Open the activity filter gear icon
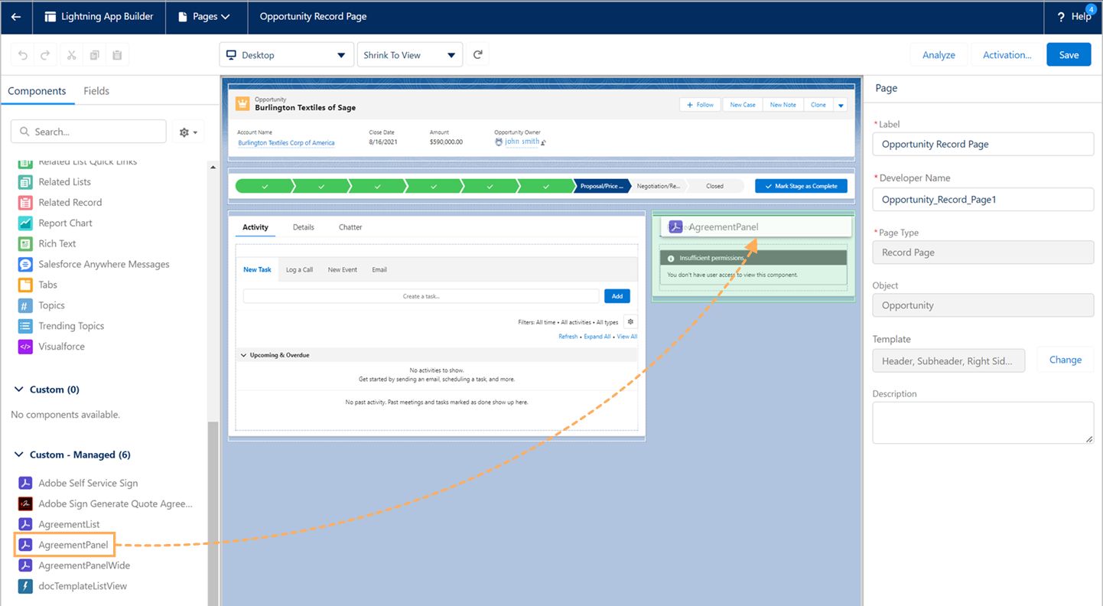 (x=630, y=322)
